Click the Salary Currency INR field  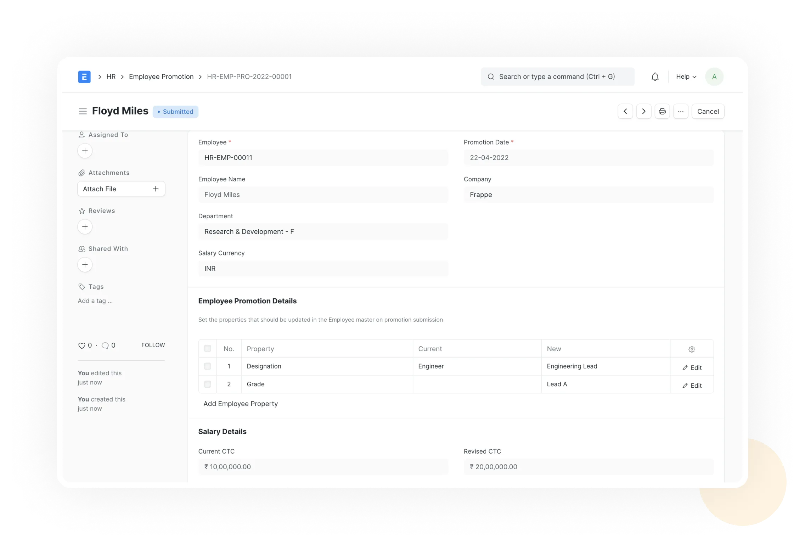(x=323, y=268)
